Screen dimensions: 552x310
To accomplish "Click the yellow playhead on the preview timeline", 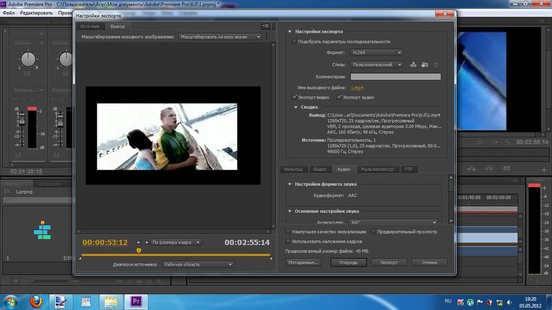I will point(138,251).
